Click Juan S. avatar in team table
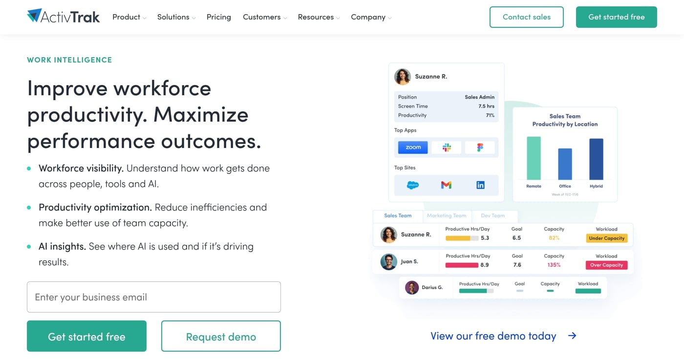This screenshot has width=684, height=359. tap(388, 262)
